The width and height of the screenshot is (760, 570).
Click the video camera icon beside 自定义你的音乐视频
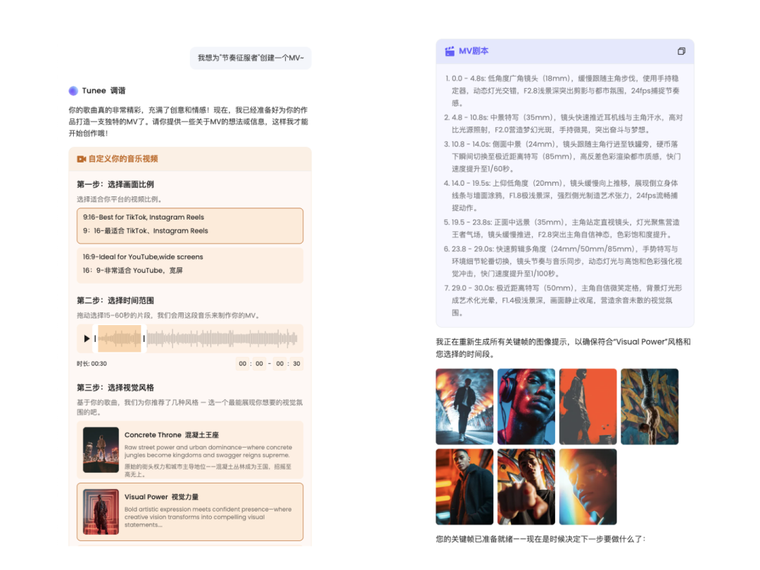pos(82,159)
